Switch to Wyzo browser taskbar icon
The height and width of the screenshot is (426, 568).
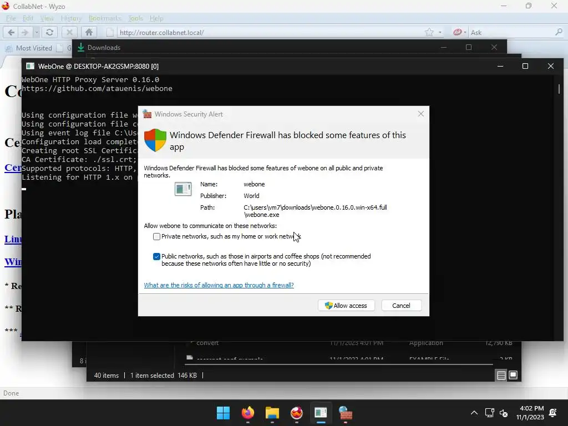coord(297,413)
